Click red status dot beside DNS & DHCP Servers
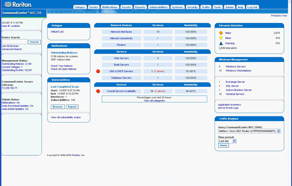This screenshot has width=292, height=186. [98, 71]
